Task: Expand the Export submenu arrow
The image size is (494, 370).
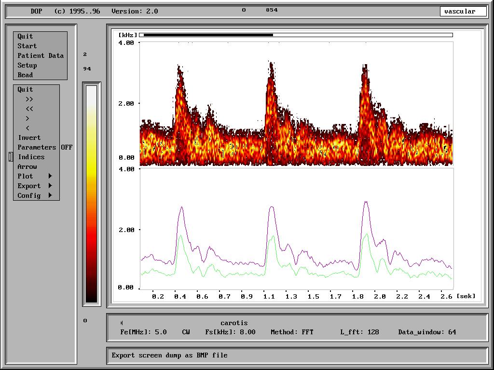Action: [x=50, y=186]
